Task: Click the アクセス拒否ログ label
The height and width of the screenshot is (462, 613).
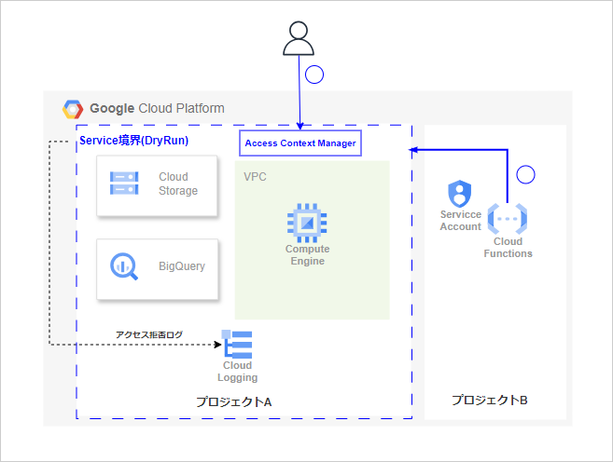Action: pyautogui.click(x=149, y=334)
